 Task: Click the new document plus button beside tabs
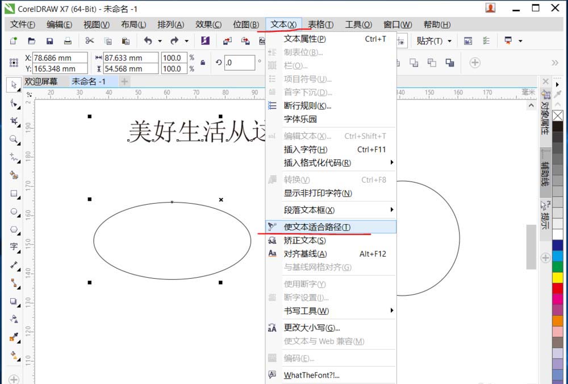tap(124, 81)
